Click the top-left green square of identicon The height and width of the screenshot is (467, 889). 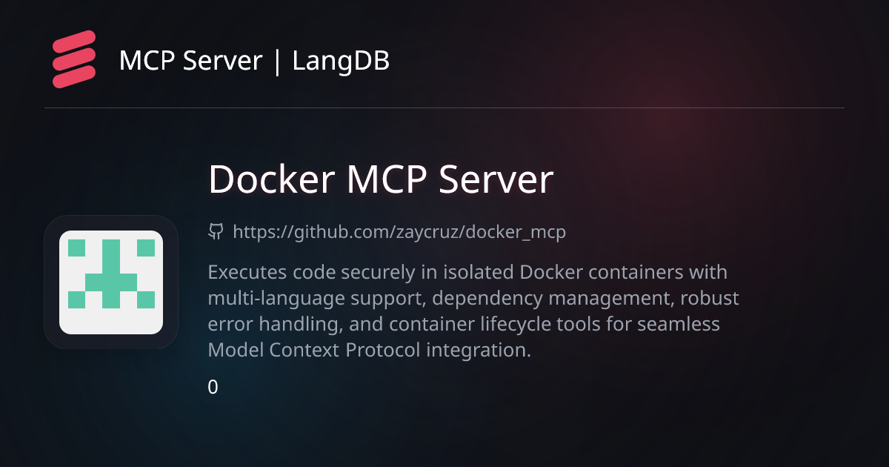point(77,248)
